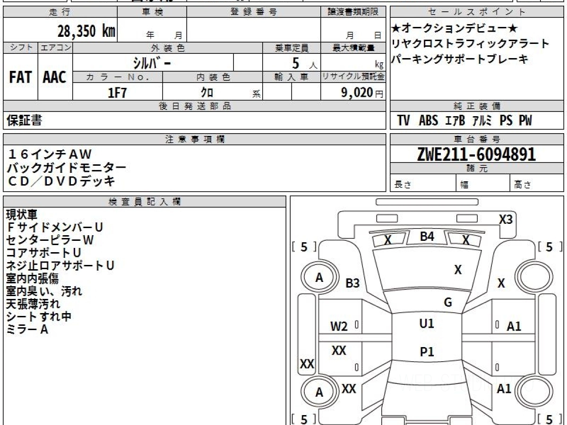
Task: Click the 最大積載量 header
Action: pos(353,48)
